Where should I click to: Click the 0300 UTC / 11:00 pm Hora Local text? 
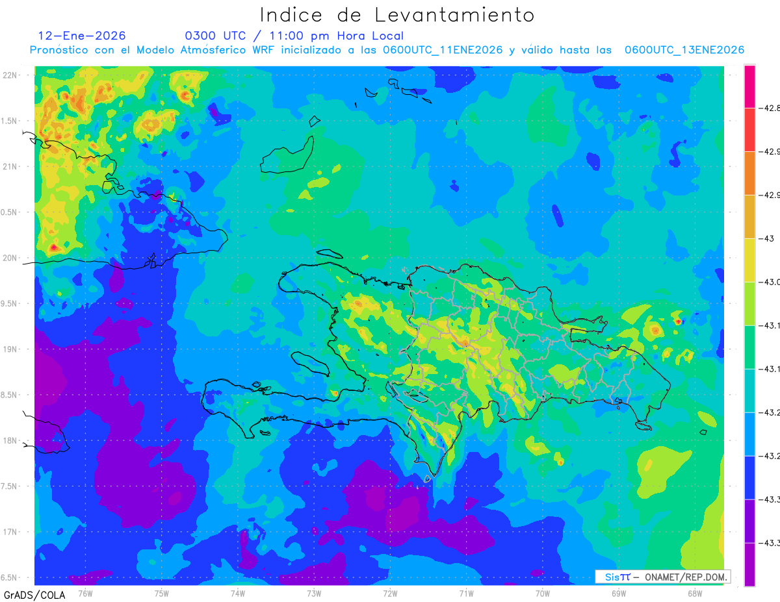point(294,36)
